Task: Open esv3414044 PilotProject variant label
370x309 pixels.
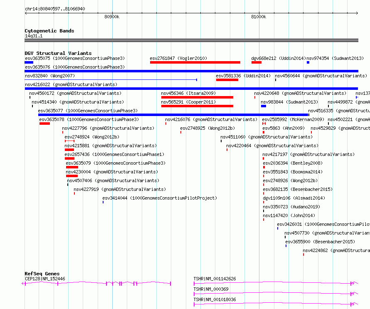Action: point(160,198)
